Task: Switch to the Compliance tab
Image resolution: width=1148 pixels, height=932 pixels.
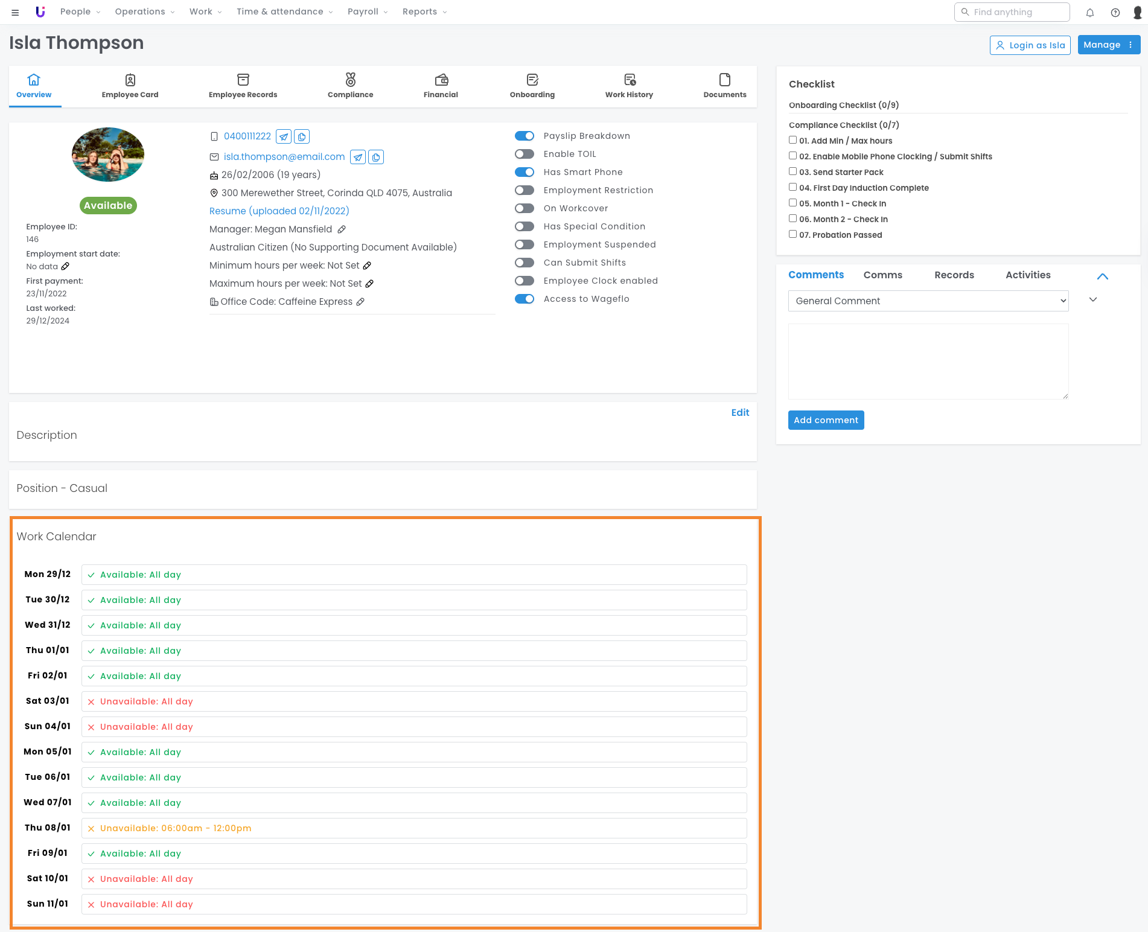Action: [x=350, y=86]
